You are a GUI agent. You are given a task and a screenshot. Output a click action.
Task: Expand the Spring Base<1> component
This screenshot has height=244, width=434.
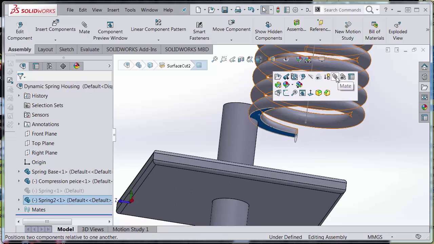[19, 172]
